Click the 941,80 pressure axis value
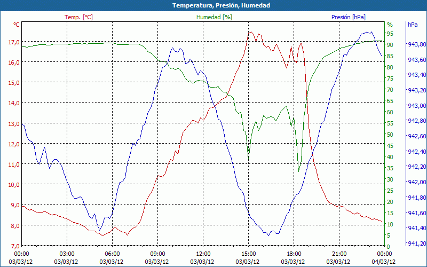The width and height of the screenshot is (427, 267). [416, 198]
